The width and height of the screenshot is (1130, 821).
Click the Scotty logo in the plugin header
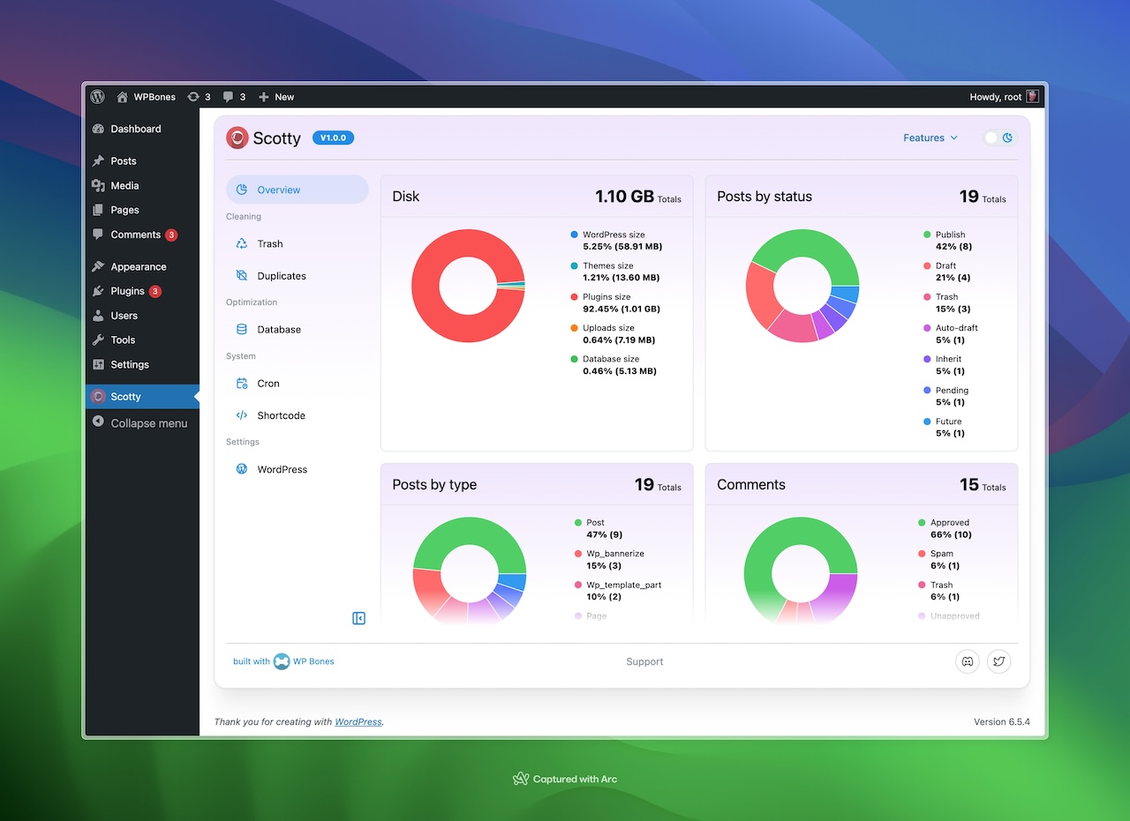(x=237, y=138)
